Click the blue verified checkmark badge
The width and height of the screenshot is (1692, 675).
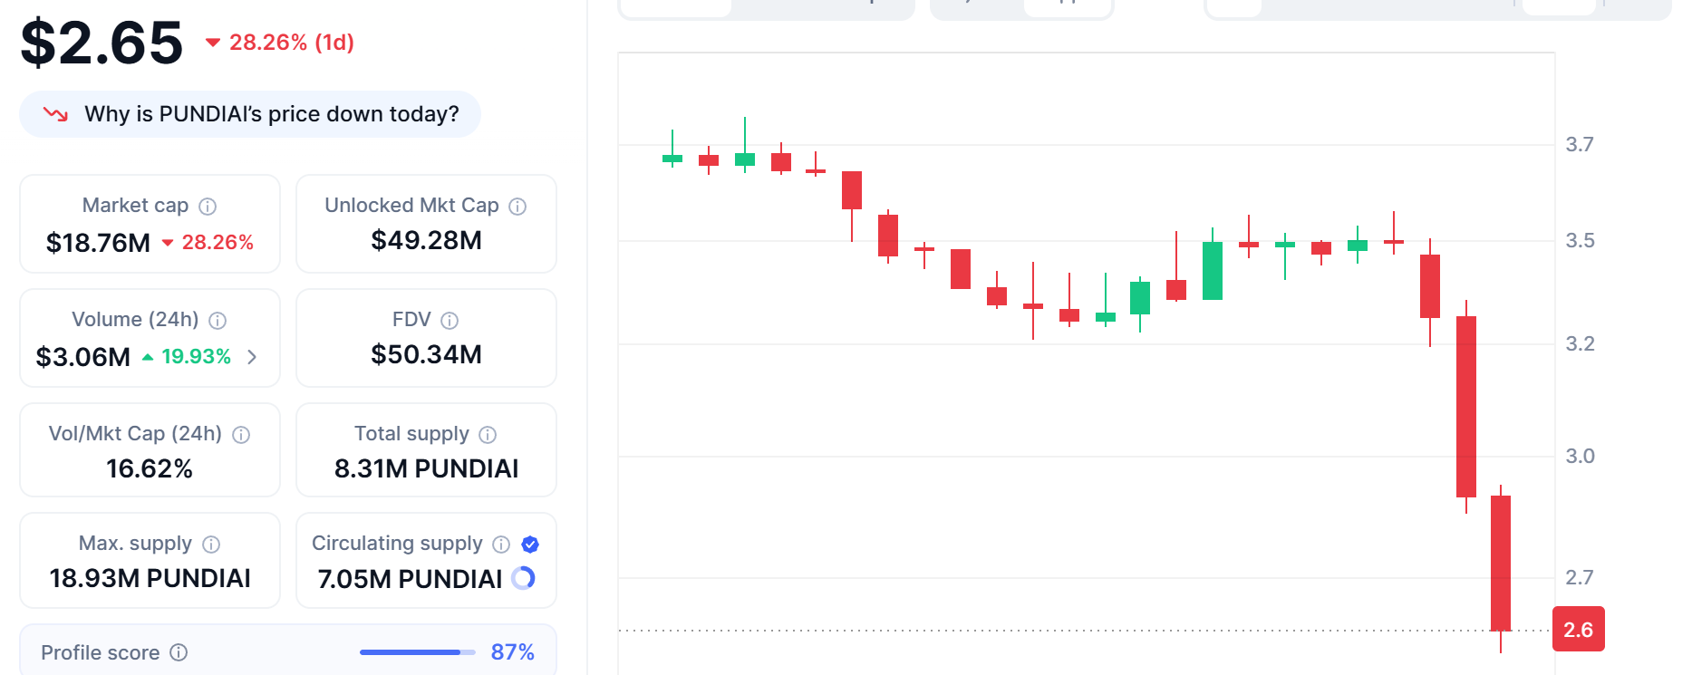pos(531,545)
